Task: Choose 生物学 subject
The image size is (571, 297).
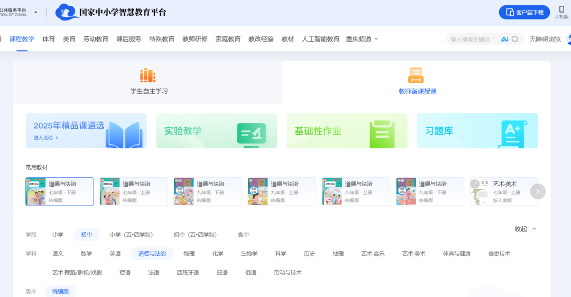Action: coord(249,253)
